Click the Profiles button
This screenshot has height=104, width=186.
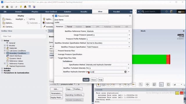pos(78,89)
